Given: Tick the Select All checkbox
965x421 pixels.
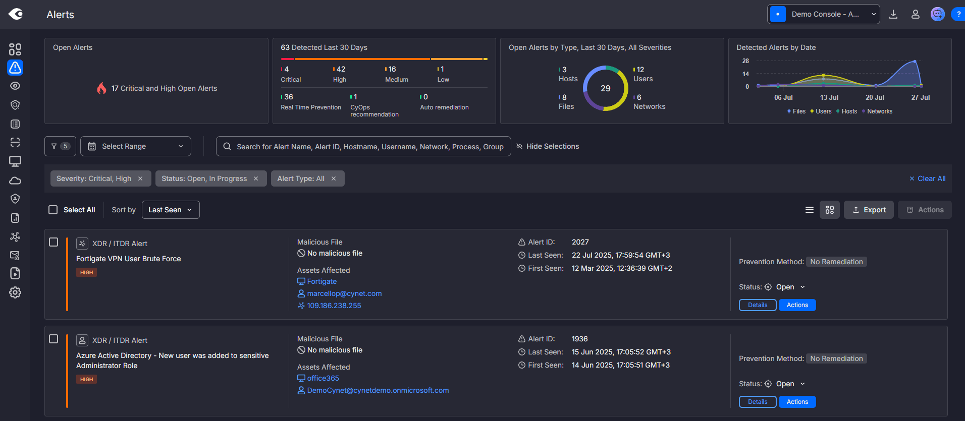Looking at the screenshot, I should 53,210.
